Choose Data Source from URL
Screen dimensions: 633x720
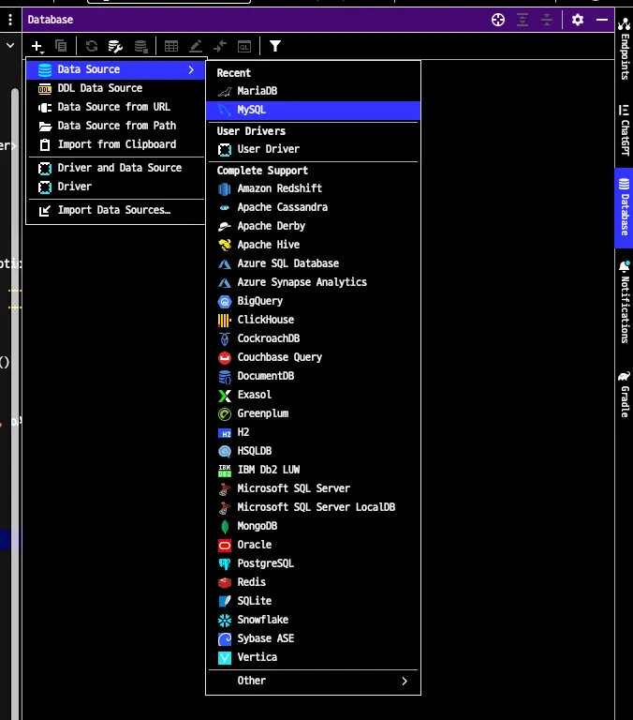click(115, 107)
